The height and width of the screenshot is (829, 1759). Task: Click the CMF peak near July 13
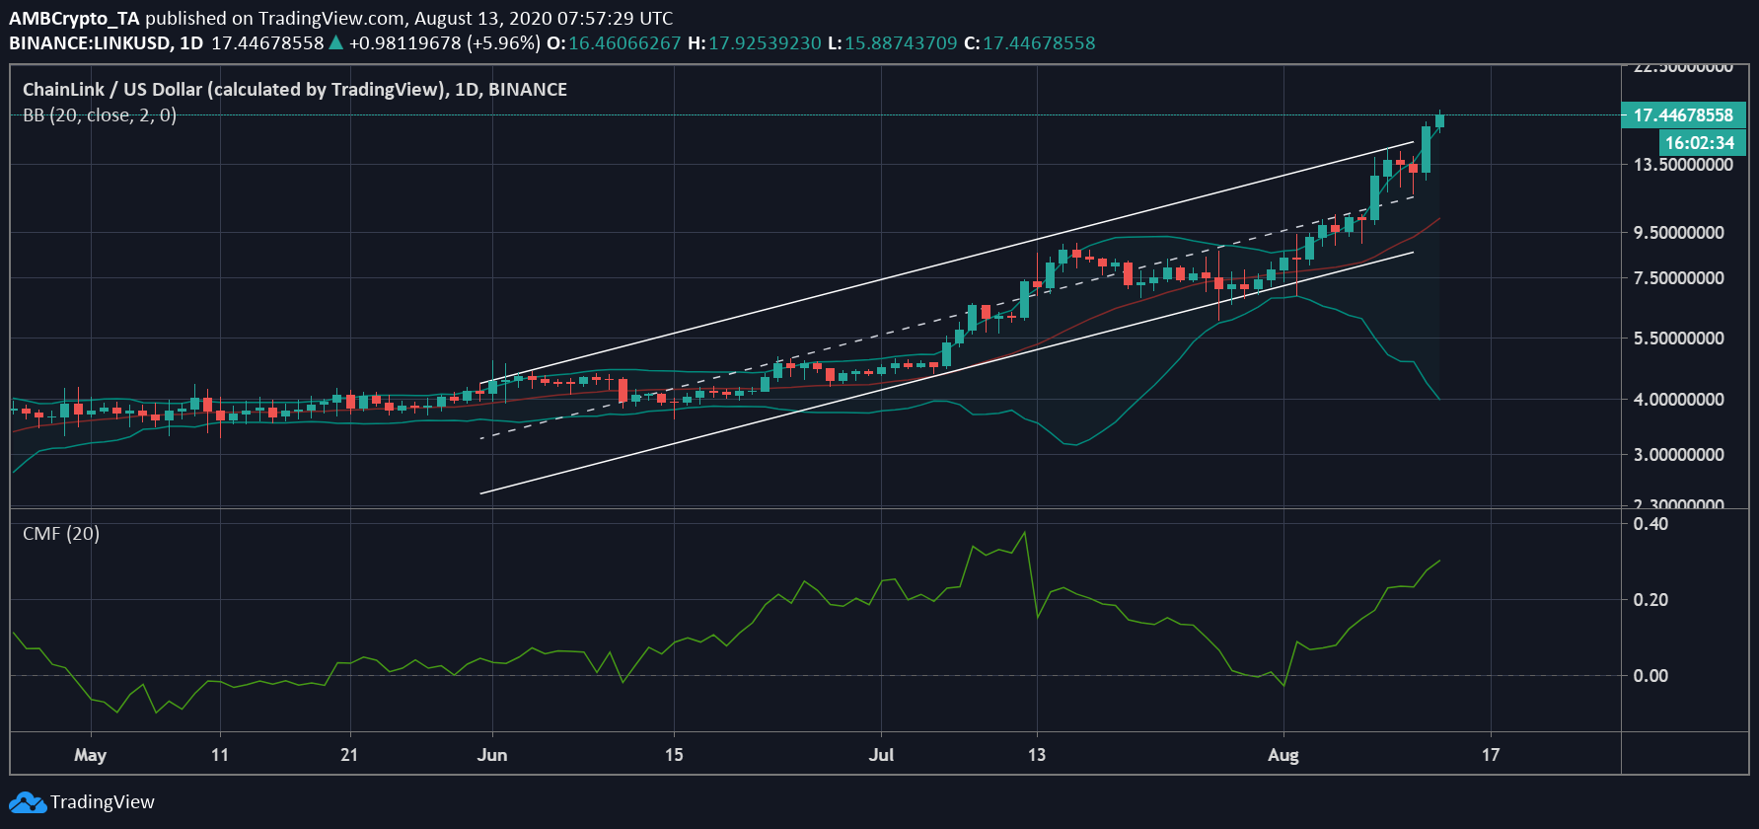[x=1025, y=533]
